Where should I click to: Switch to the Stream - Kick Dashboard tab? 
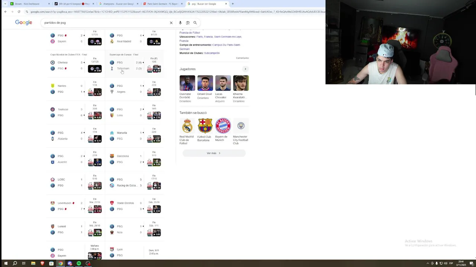30,4
